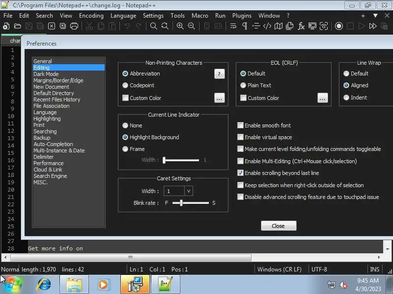Open the Macro menu
Image resolution: width=393 pixels, height=294 pixels.
pyautogui.click(x=200, y=16)
